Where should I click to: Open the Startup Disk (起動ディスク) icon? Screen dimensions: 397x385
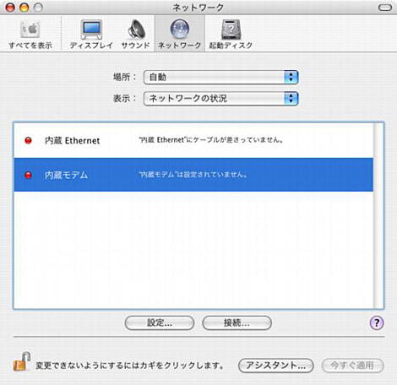tap(231, 34)
